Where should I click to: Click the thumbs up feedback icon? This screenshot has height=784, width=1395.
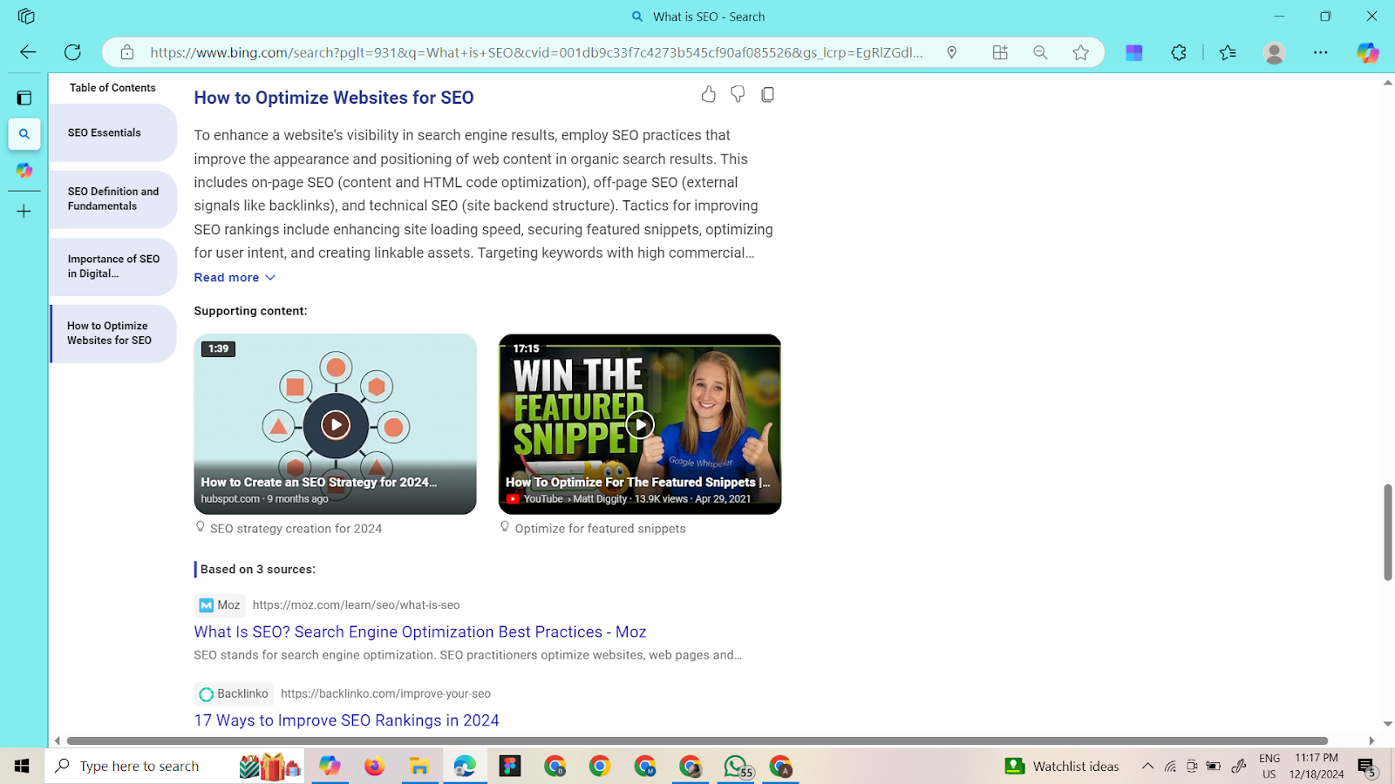coord(708,94)
